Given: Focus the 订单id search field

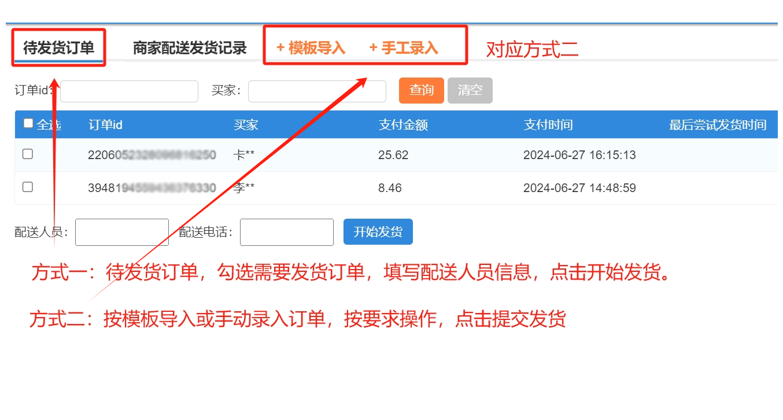Looking at the screenshot, I should [129, 91].
